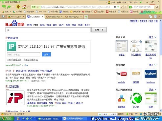Open the address bar history dropdown arrow
Viewport: 162px width, 121px height.
[x=122, y=7]
